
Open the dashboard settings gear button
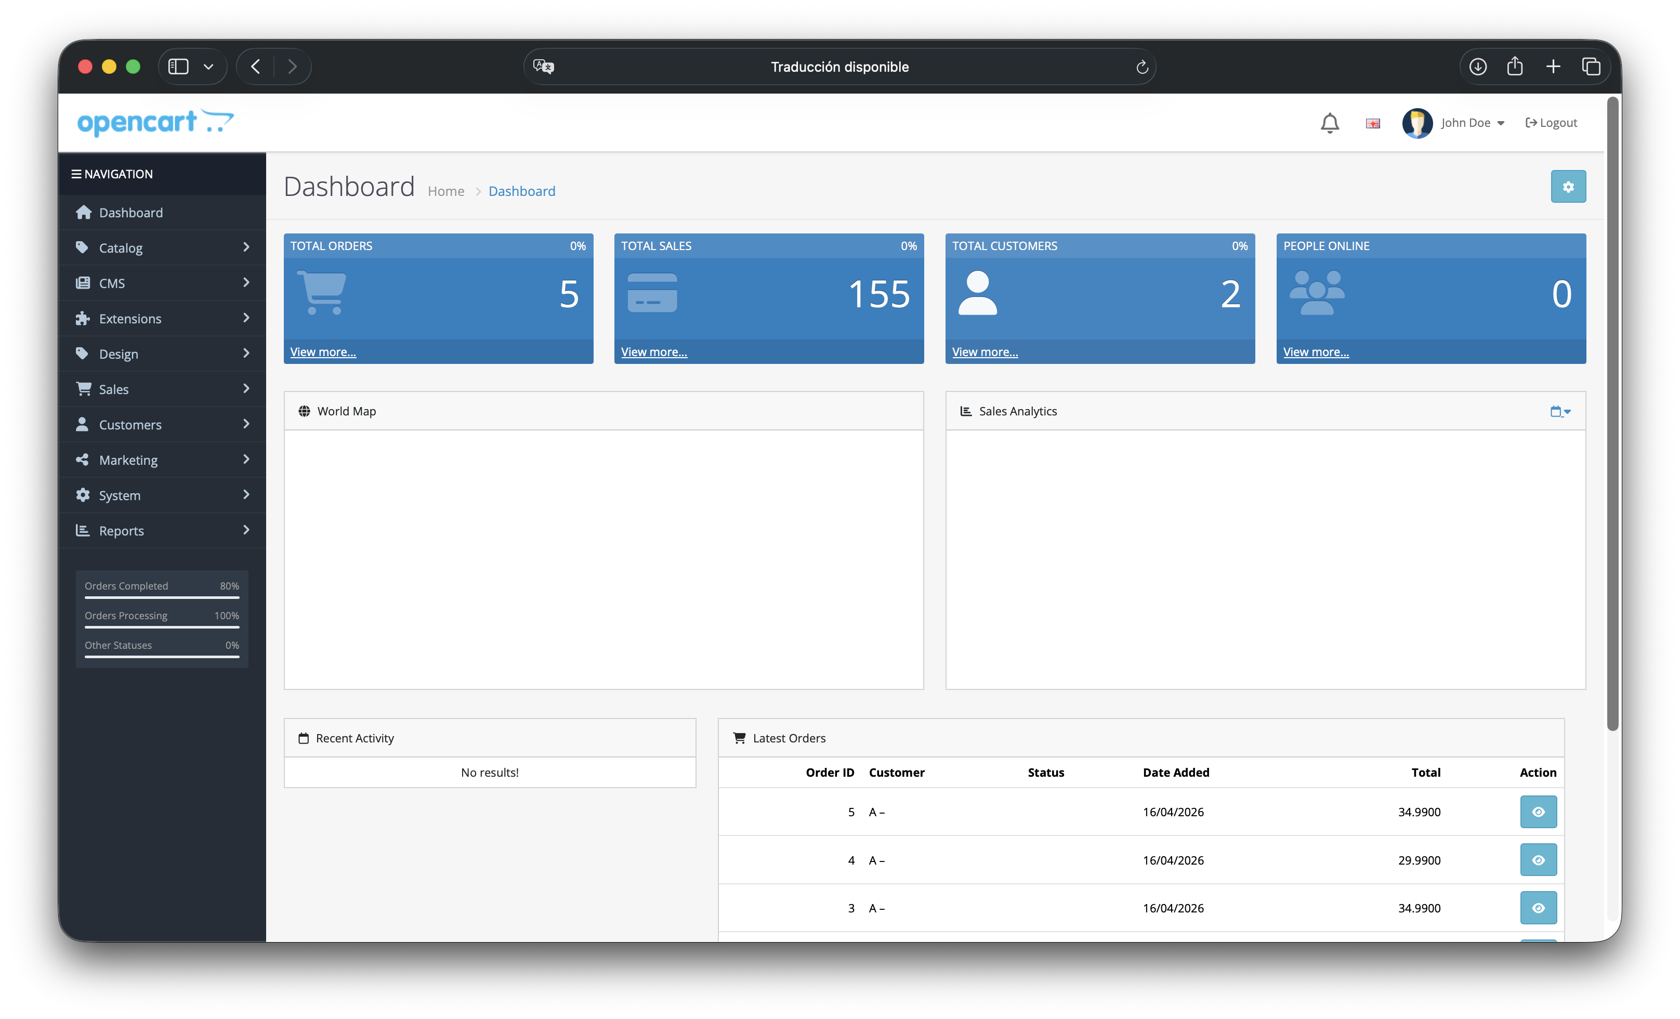[x=1568, y=186]
